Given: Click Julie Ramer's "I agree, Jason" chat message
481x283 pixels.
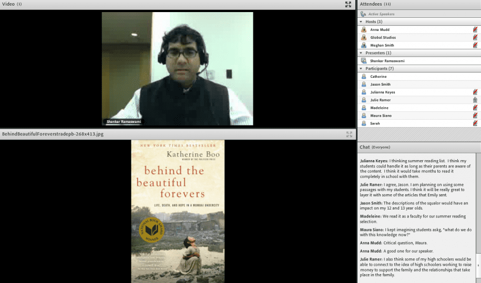Looking at the screenshot, I should [412, 190].
